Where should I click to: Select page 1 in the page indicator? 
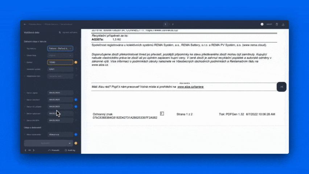point(165,24)
